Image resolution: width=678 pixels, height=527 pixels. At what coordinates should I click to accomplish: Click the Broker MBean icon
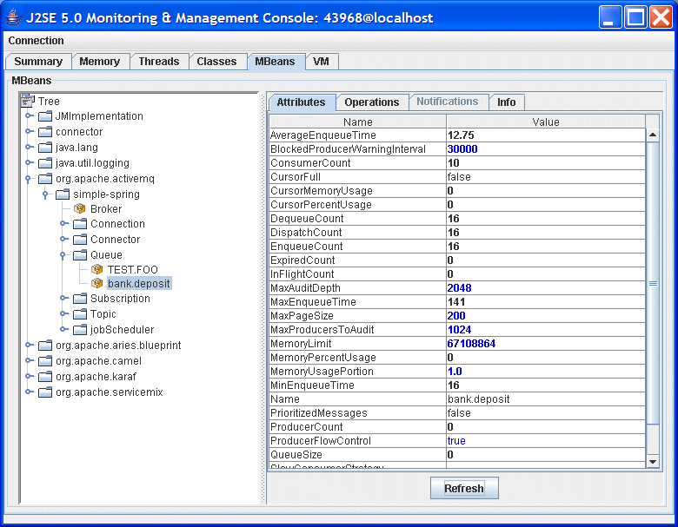coord(80,208)
